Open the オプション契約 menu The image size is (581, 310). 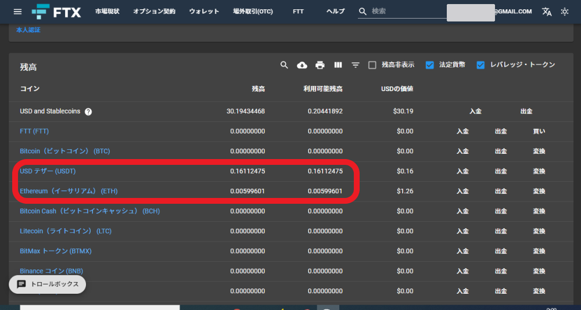coord(154,12)
